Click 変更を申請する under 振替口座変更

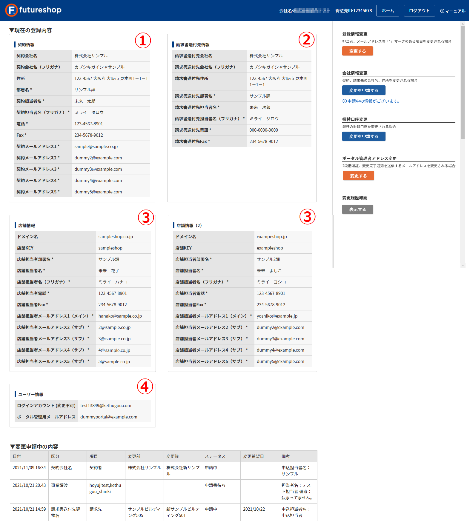364,136
